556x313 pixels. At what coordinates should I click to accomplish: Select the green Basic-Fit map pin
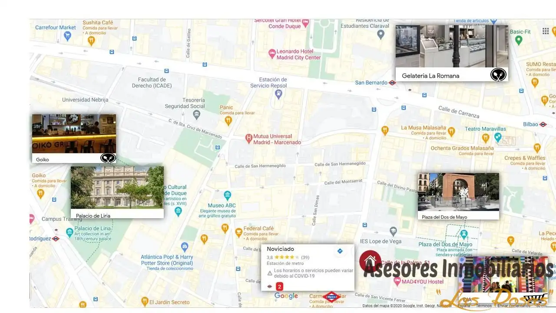[x=518, y=40]
